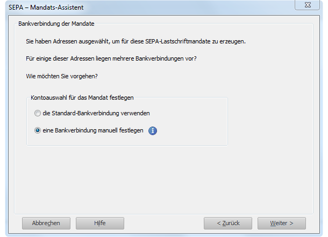
Task: Click empty button-bar space between Hilfe and Zurück
Action: point(164,223)
